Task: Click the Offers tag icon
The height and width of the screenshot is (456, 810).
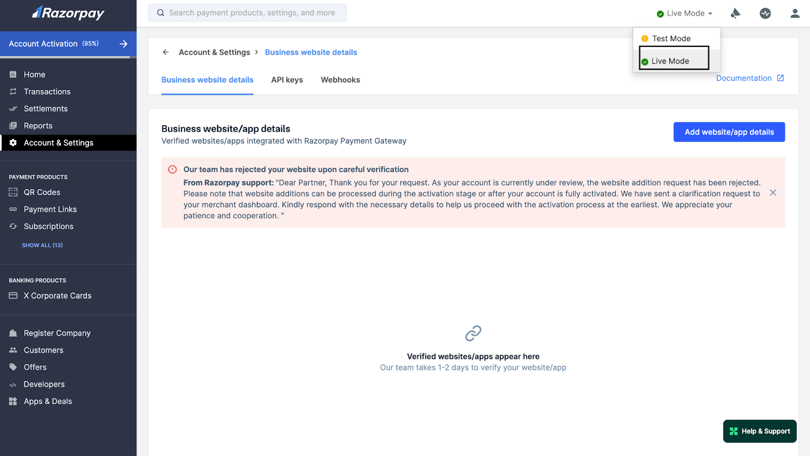Action: (13, 368)
